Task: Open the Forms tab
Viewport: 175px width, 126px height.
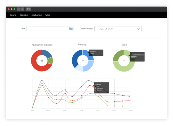Action: (13, 15)
